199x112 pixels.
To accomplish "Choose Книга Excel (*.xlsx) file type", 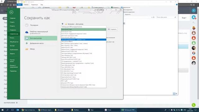I will pyautogui.click(x=84, y=32).
